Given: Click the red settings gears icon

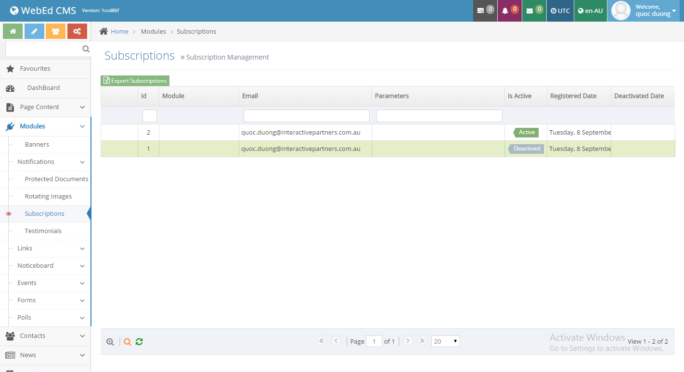Looking at the screenshot, I should 77,31.
